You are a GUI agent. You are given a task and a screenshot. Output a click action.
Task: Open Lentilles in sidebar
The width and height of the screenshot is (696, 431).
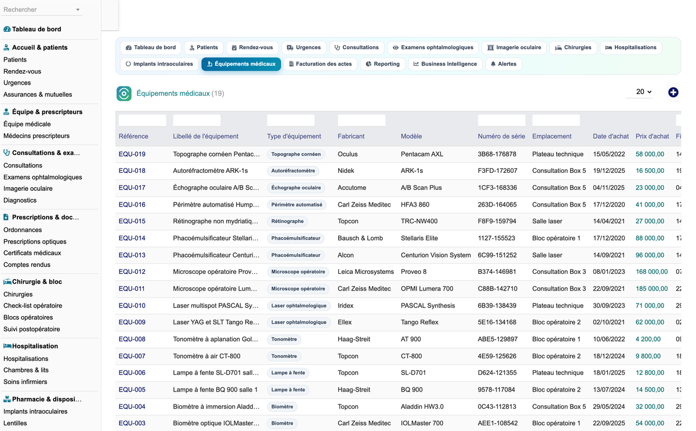(15, 423)
